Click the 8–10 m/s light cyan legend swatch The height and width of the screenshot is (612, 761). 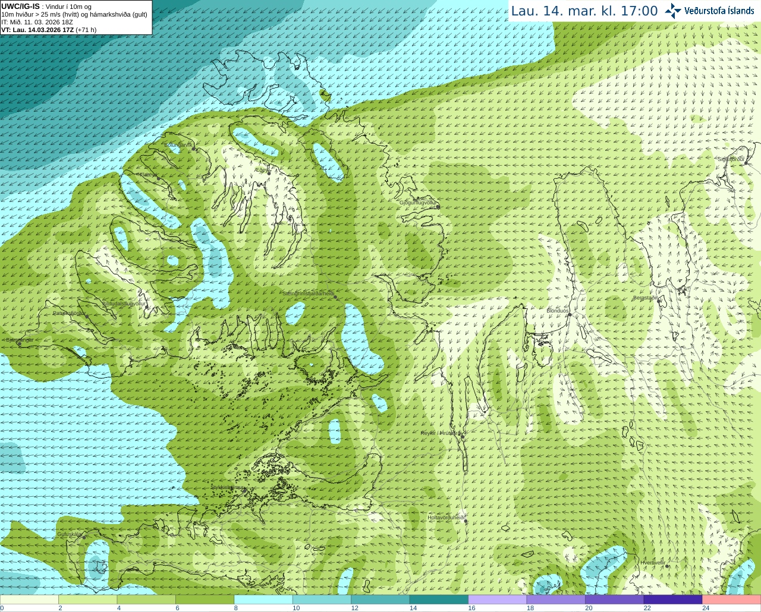[263, 600]
